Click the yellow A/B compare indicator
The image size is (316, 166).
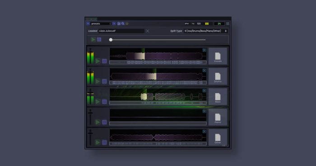(x=207, y=23)
